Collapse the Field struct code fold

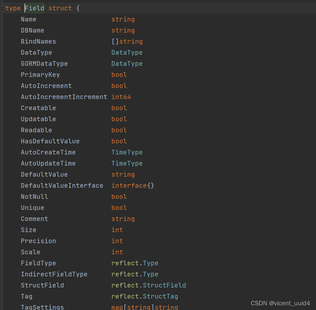click(x=2, y=9)
